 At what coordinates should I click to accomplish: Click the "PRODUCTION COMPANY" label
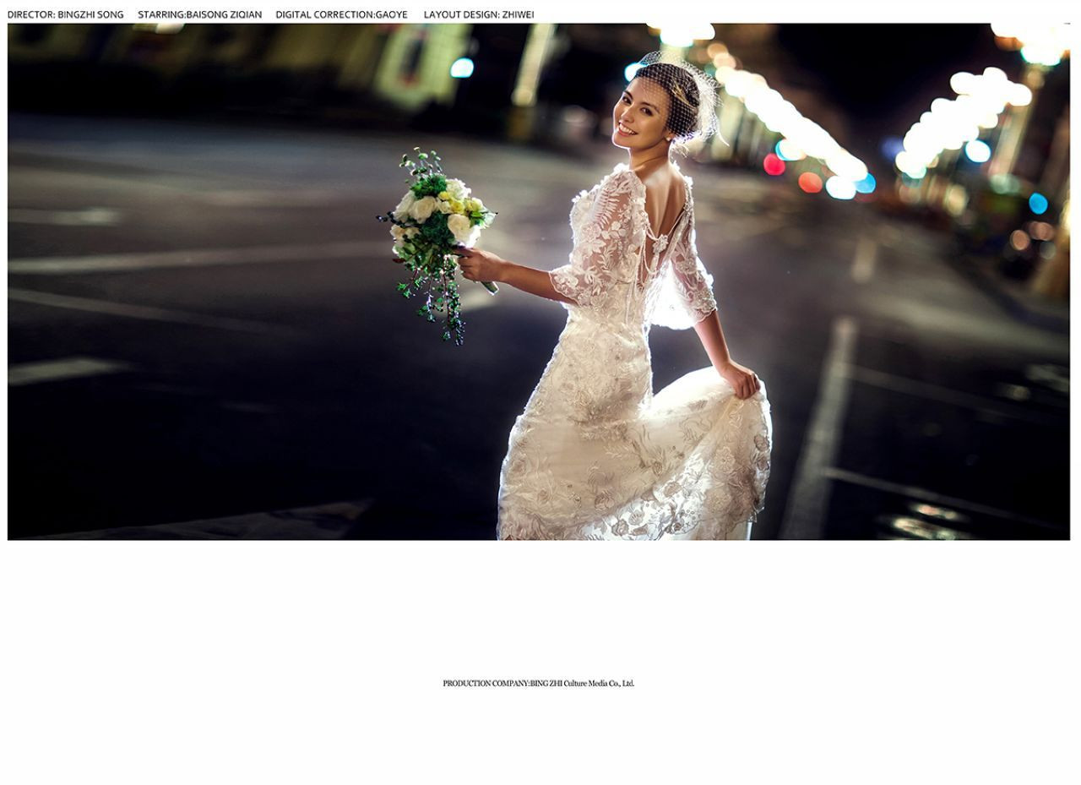click(486, 684)
